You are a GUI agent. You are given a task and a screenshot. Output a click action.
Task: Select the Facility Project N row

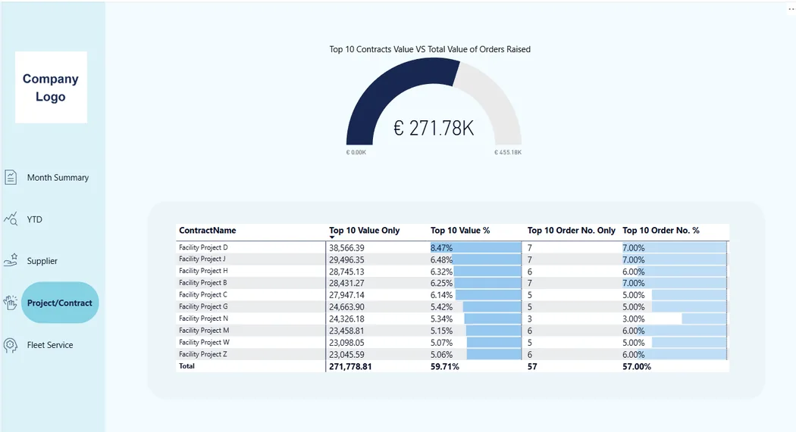coord(452,319)
